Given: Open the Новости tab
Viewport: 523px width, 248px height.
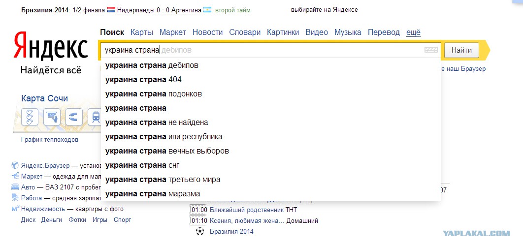Looking at the screenshot, I should [207, 32].
